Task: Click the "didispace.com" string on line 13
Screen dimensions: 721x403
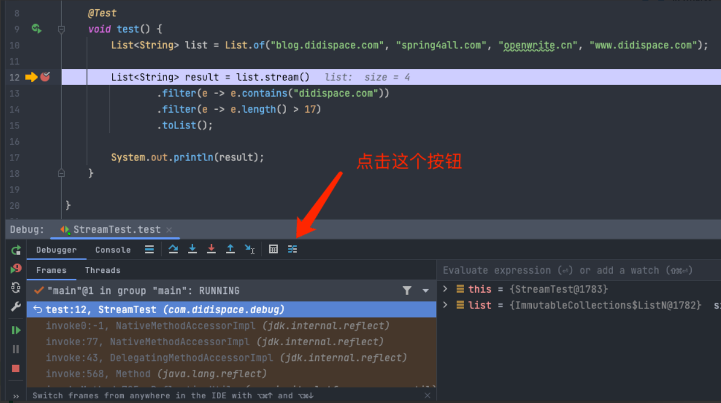Action: click(x=336, y=93)
